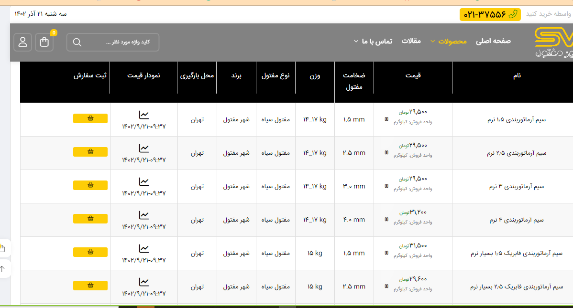Click the green phone icon beside the number
This screenshot has width=573, height=308.
tap(513, 14)
